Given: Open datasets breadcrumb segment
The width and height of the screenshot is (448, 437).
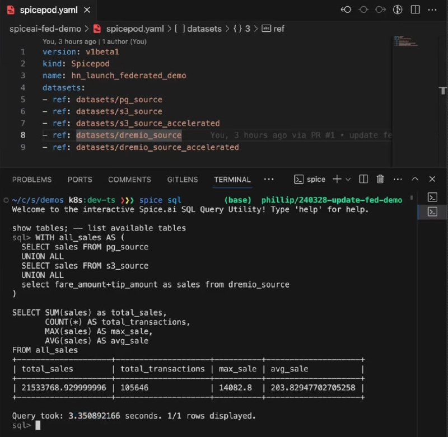Looking at the screenshot, I should point(204,29).
